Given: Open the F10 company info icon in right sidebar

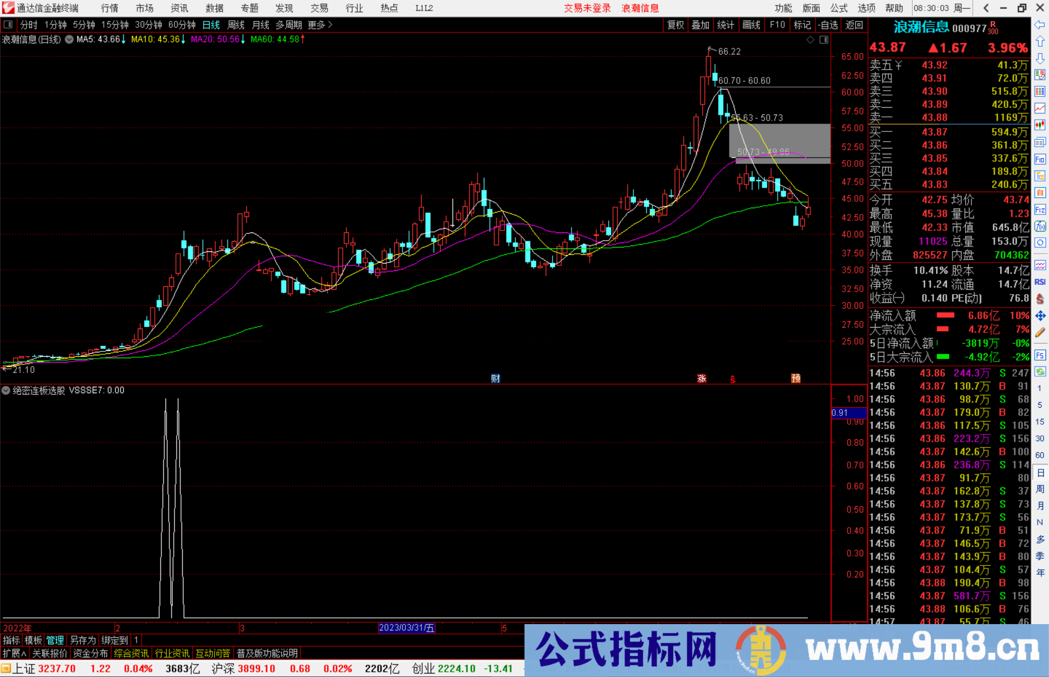Looking at the screenshot, I should 1040,159.
